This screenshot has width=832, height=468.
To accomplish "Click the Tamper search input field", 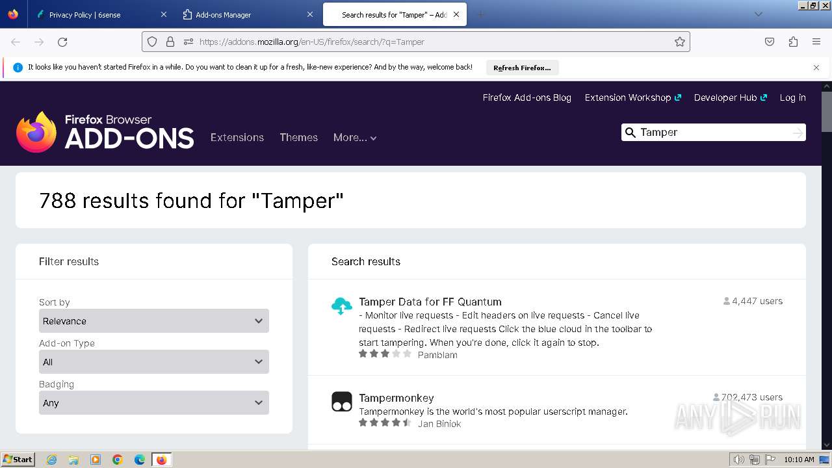I will (714, 133).
